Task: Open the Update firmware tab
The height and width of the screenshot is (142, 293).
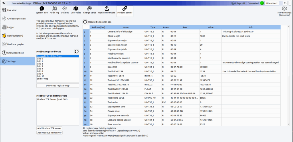Action: pos(107,10)
